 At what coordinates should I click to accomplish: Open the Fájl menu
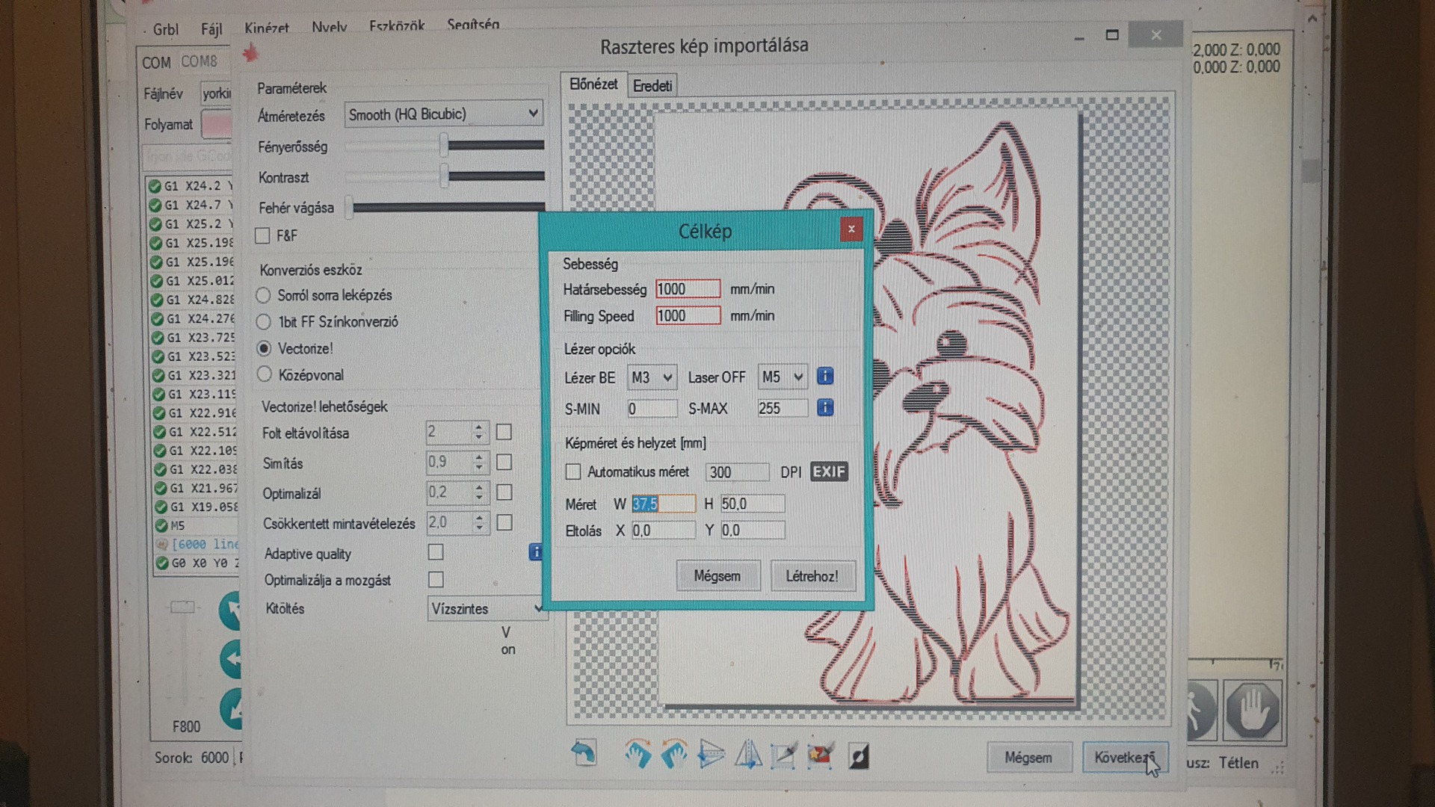pos(212,30)
